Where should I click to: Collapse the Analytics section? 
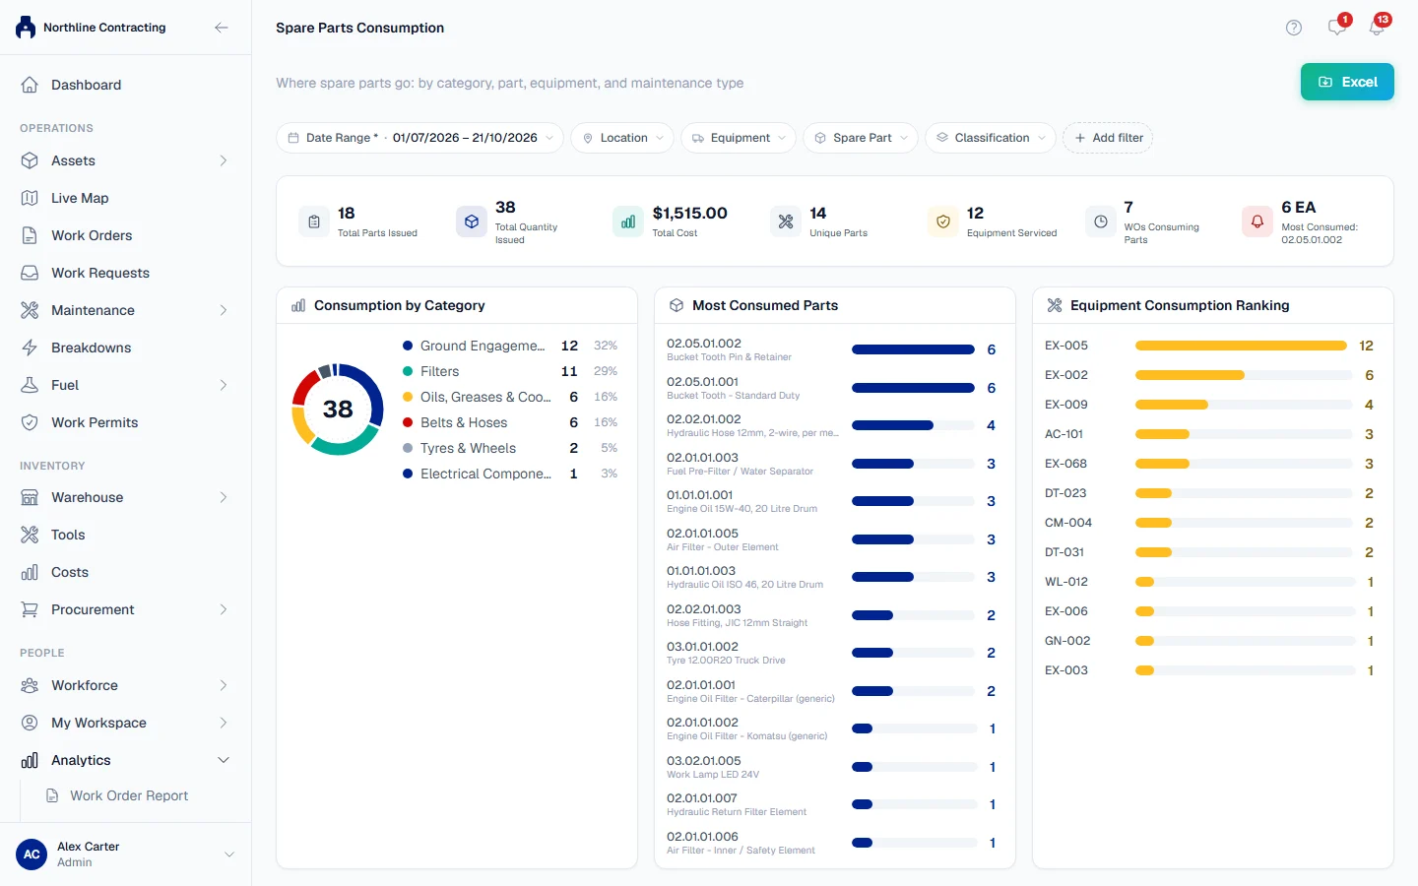tap(224, 760)
